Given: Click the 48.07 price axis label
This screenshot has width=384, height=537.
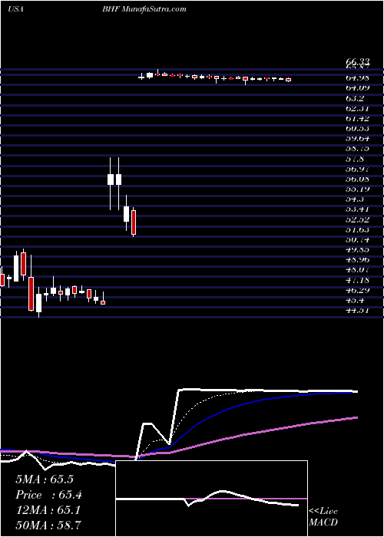Looking at the screenshot, I should 358,270.
